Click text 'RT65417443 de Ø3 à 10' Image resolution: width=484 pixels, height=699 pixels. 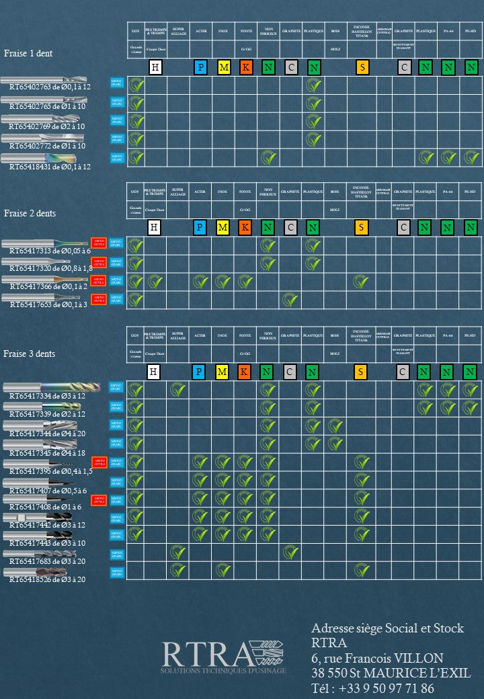click(x=47, y=543)
